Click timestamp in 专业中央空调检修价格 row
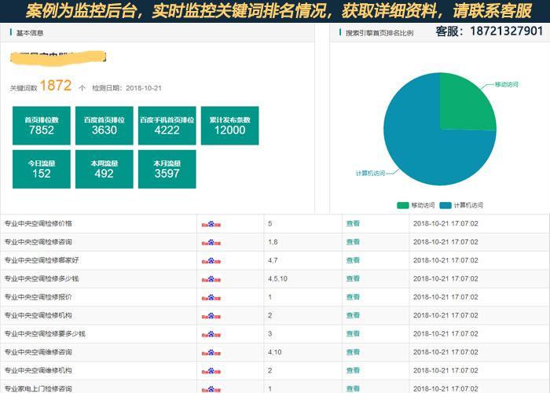 click(445, 223)
